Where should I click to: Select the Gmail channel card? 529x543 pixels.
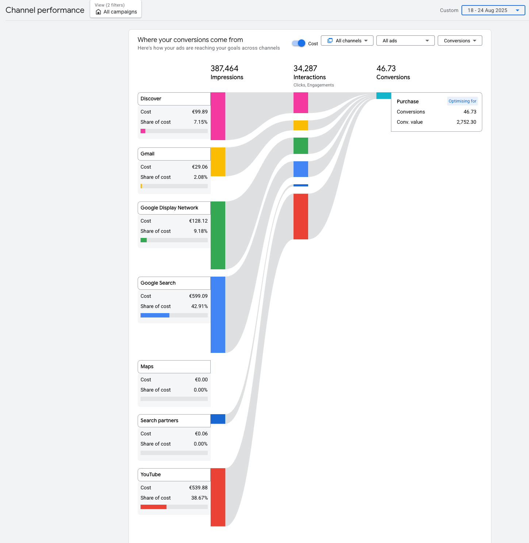coord(174,154)
